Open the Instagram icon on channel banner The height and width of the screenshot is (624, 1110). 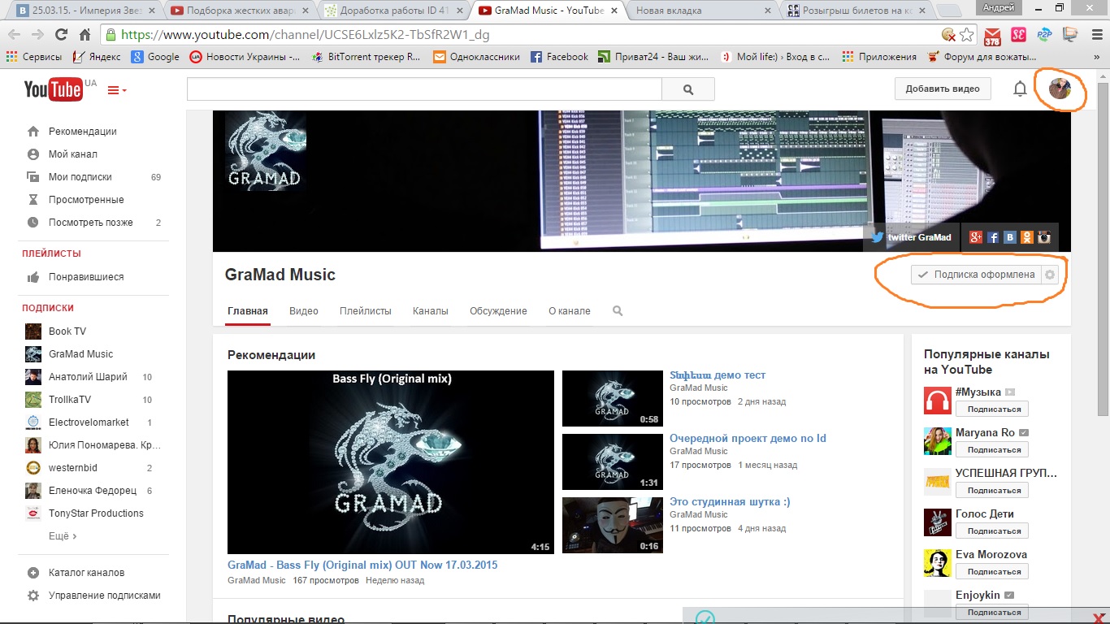(x=1044, y=237)
